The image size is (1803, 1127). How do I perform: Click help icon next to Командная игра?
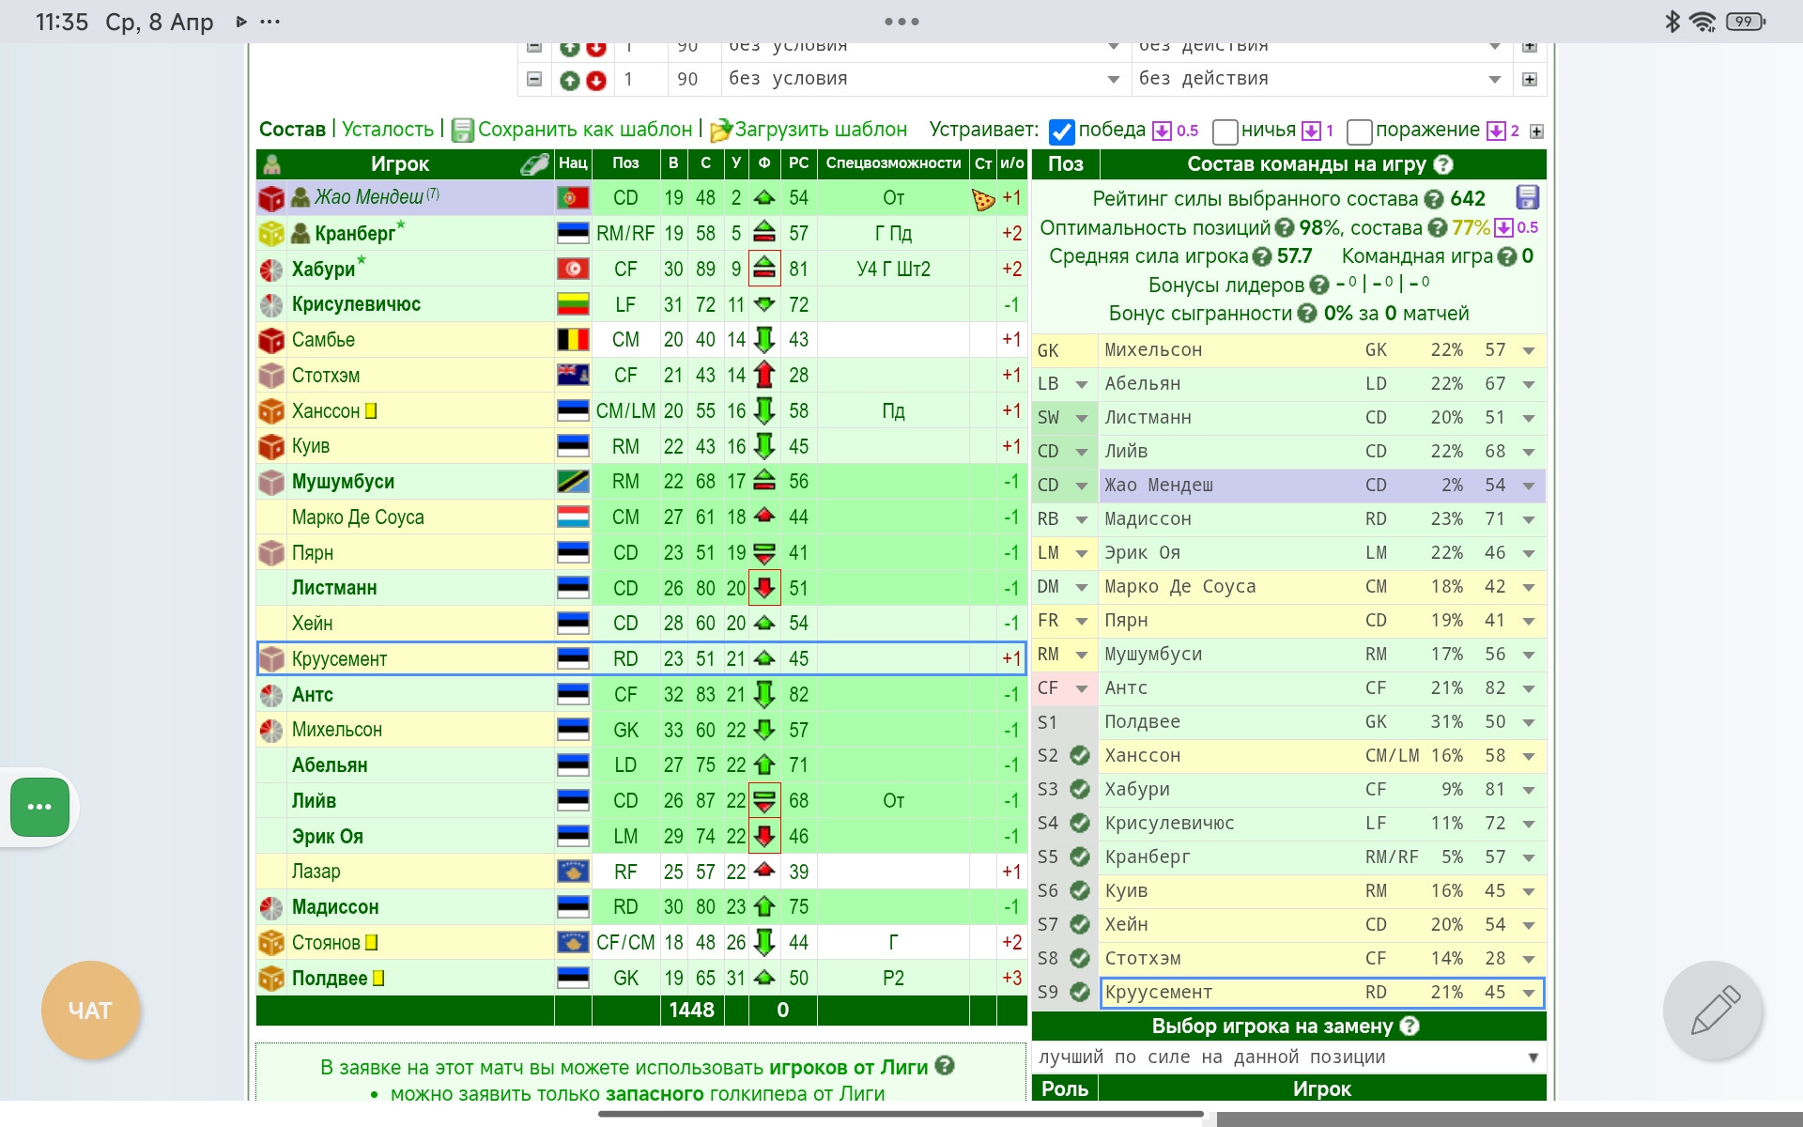click(x=1506, y=256)
